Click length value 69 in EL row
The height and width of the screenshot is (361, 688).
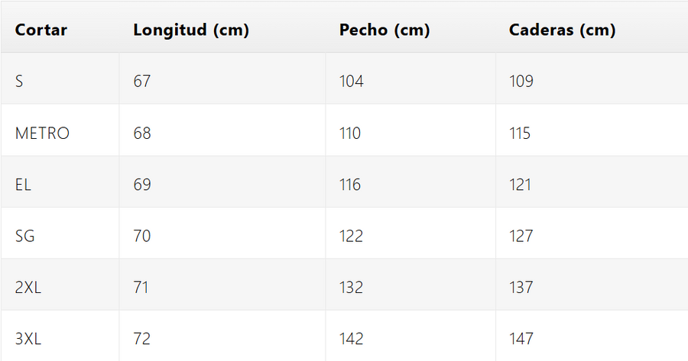point(142,185)
